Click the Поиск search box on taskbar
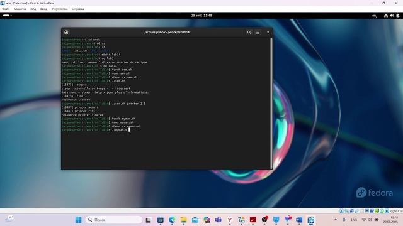 pyautogui.click(x=114, y=220)
